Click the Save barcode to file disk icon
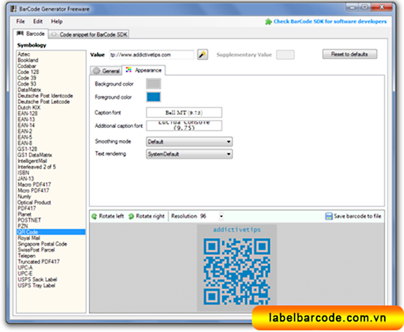 [x=328, y=216]
